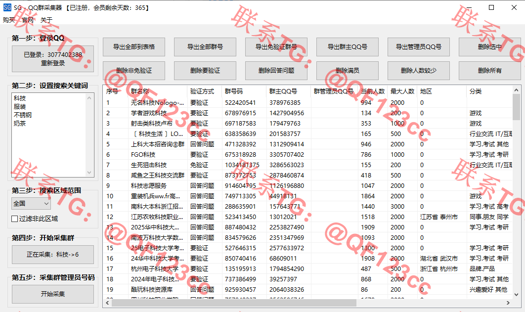Click the 重新登录 login button

click(x=53, y=59)
